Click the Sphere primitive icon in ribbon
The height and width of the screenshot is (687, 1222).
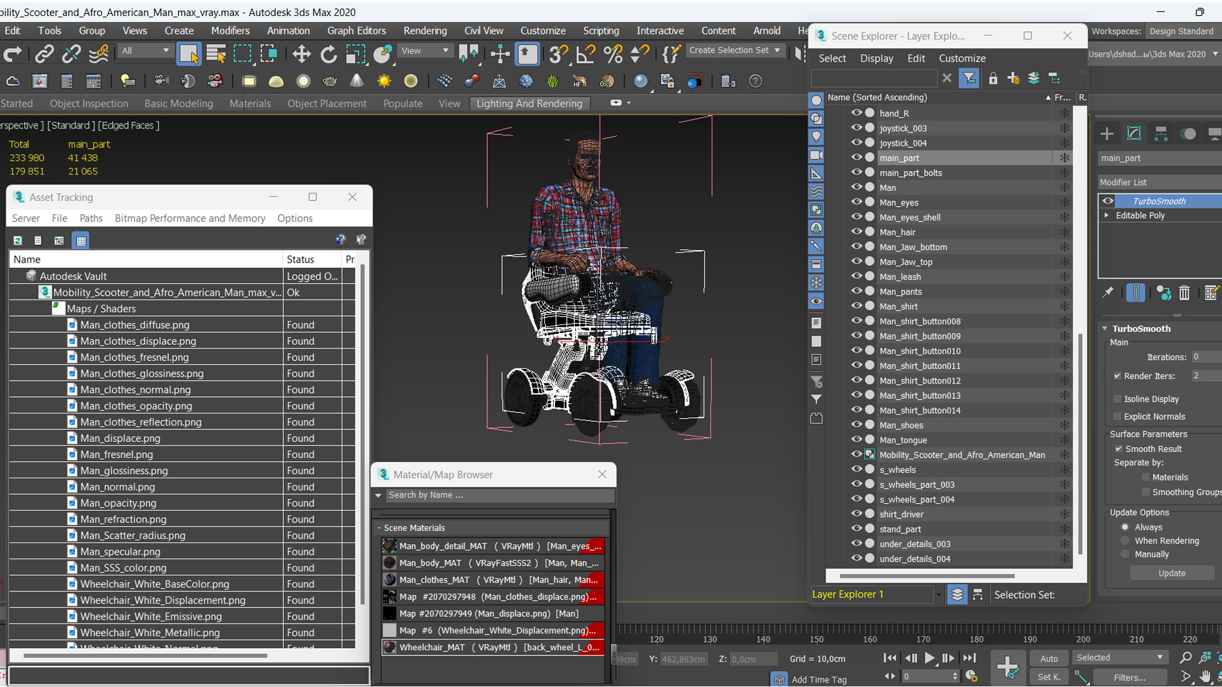coord(304,81)
